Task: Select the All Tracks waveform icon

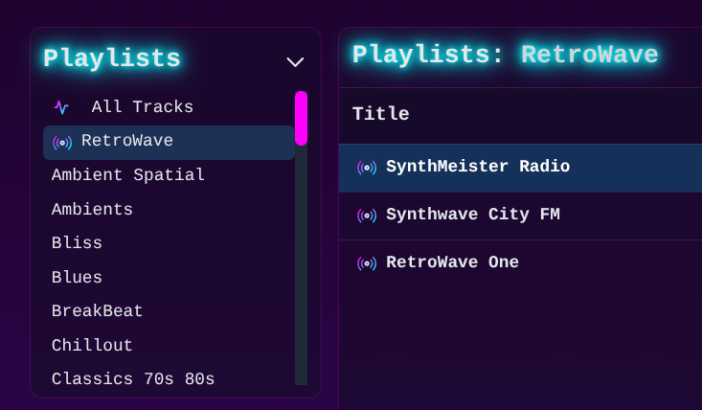Action: coord(62,107)
